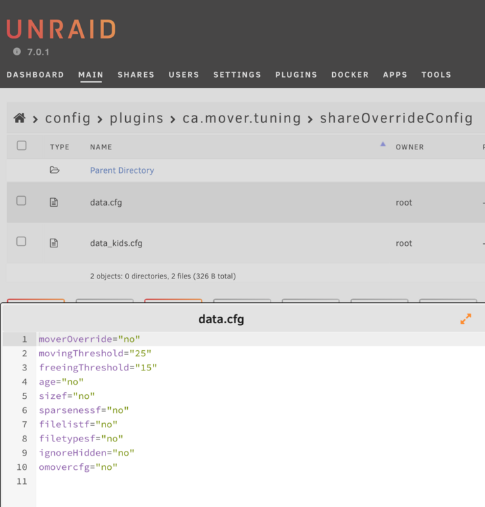Click the sort arrow in Name column

click(383, 144)
